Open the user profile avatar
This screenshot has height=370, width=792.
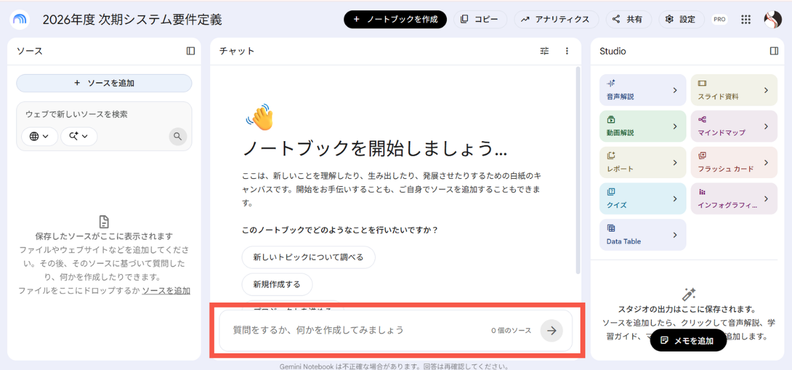coord(773,19)
